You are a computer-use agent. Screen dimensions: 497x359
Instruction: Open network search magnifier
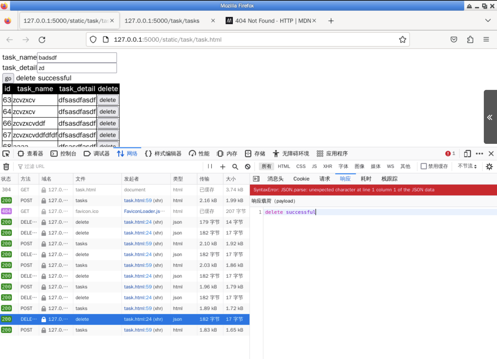tap(235, 166)
